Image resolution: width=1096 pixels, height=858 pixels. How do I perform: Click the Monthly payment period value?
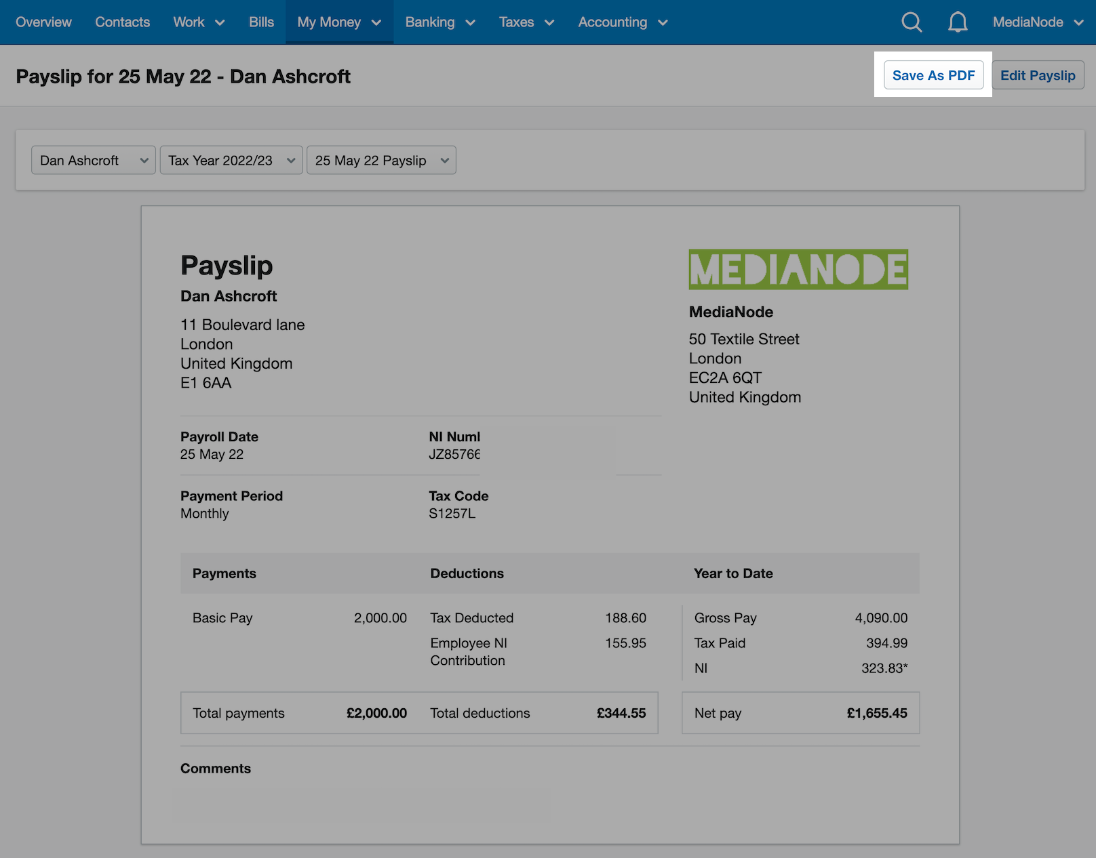tap(205, 514)
